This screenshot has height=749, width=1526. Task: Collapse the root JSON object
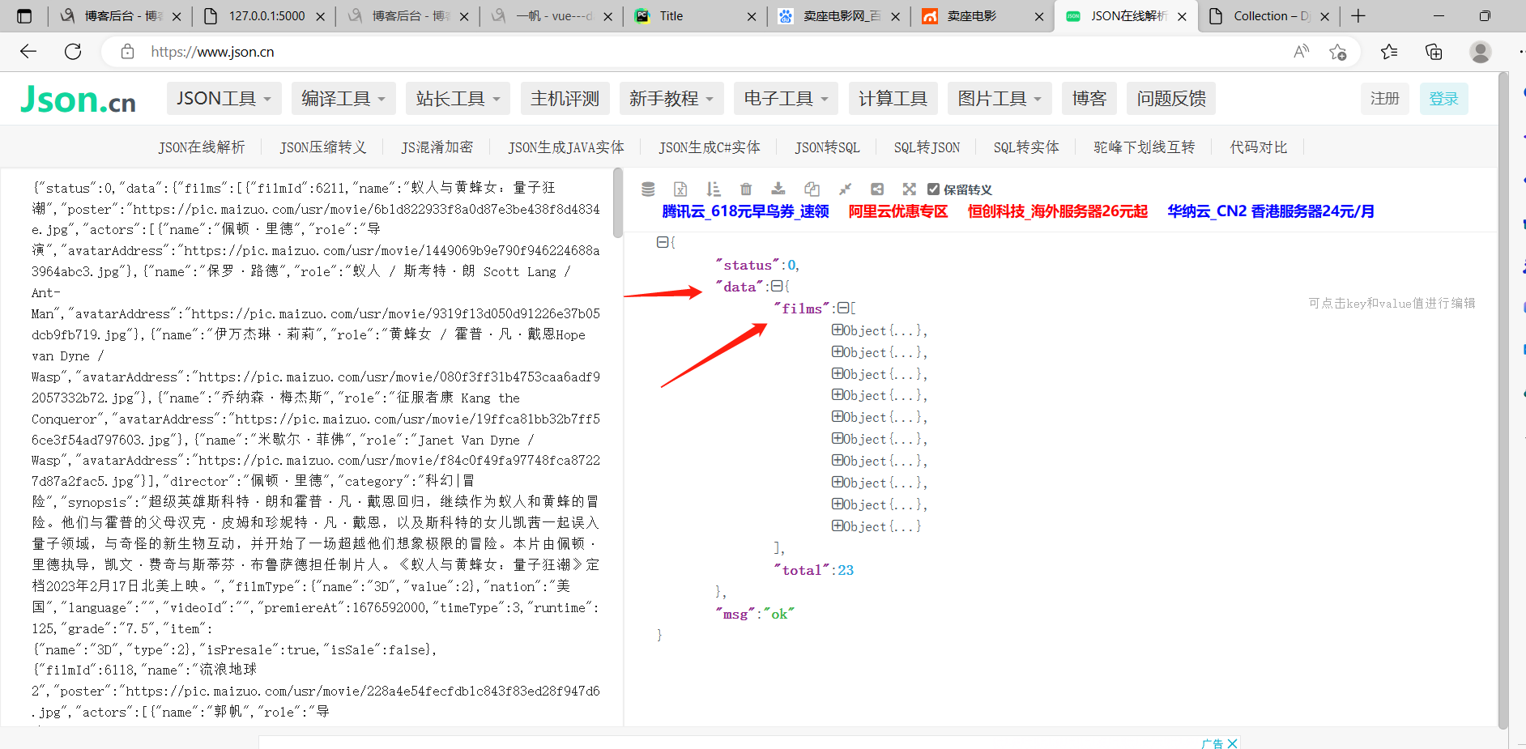662,242
